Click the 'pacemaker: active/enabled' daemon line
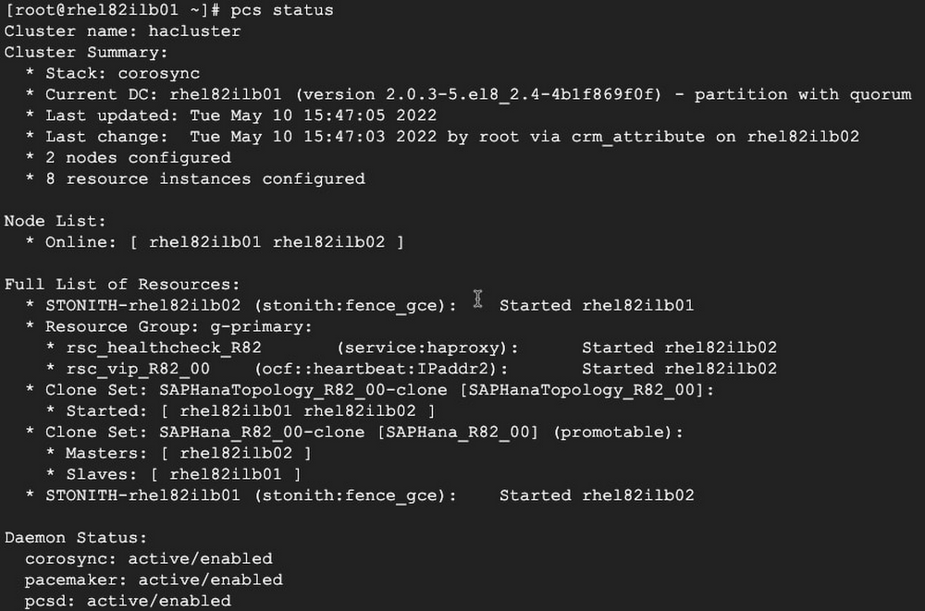The width and height of the screenshot is (925, 611). pos(154,580)
